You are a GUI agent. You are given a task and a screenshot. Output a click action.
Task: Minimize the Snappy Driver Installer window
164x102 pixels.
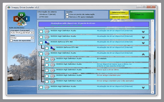click(139, 7)
